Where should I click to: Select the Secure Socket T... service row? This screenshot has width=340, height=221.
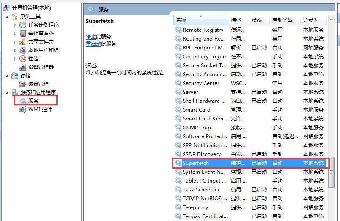pos(250,65)
